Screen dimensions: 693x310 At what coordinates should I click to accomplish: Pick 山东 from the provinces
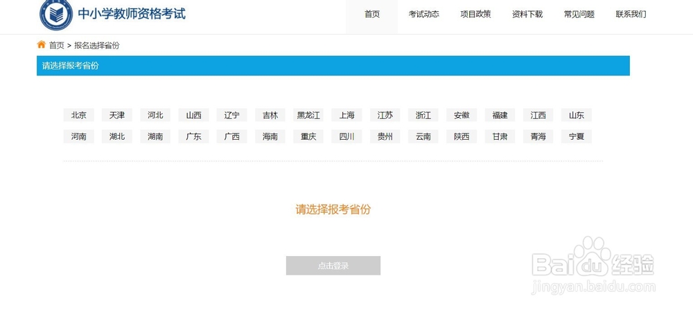[x=577, y=116]
